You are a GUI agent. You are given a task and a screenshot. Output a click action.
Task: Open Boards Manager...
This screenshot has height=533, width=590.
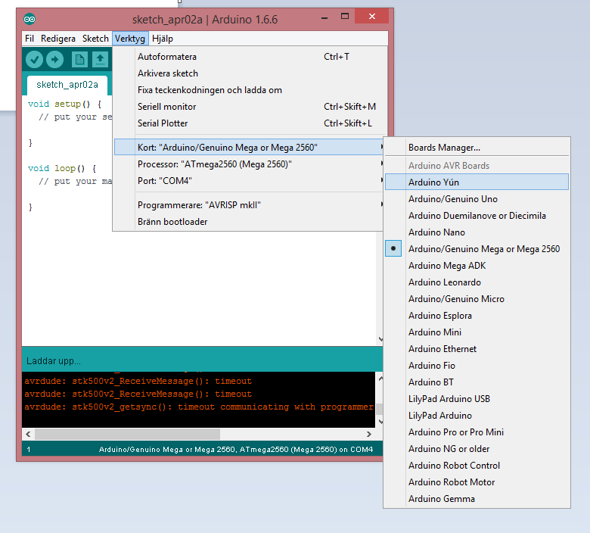point(477,148)
